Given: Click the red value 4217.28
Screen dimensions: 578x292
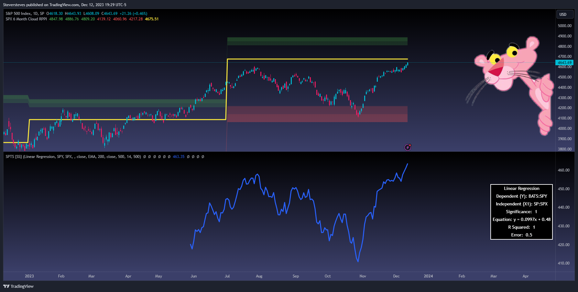Looking at the screenshot, I should (136, 19).
